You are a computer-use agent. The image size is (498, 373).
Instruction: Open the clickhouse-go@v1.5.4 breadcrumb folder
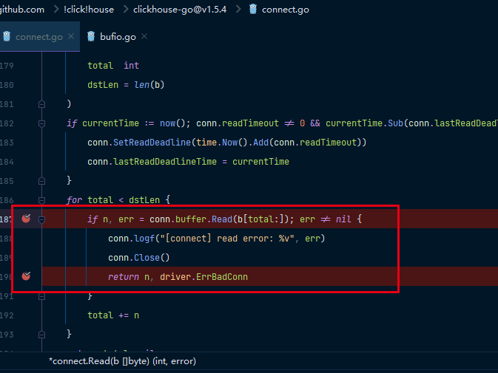(179, 10)
